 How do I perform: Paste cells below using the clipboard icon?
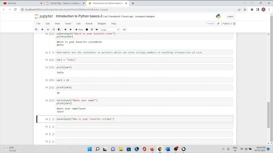tap(59, 30)
